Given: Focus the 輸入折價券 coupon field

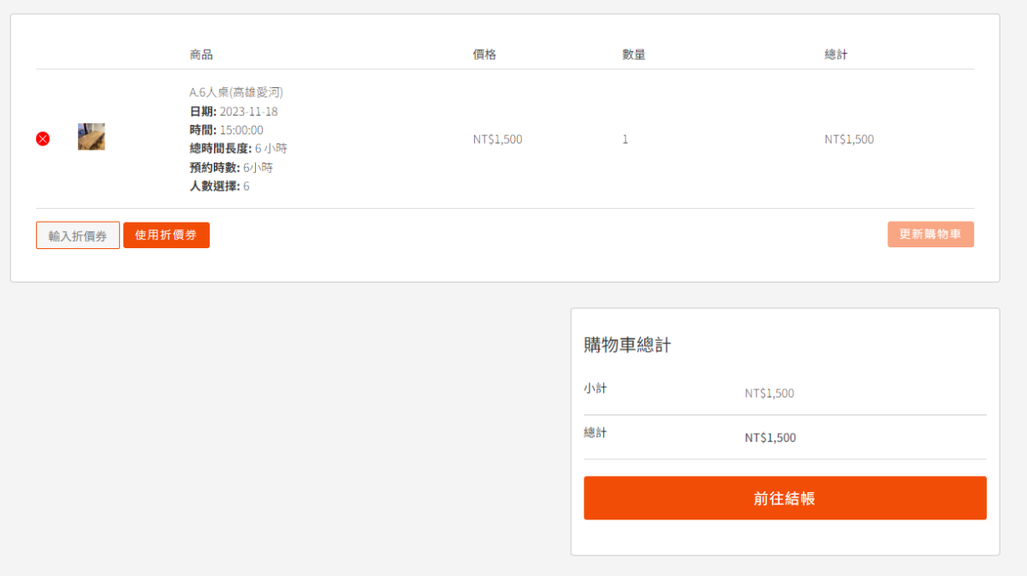Looking at the screenshot, I should [78, 235].
